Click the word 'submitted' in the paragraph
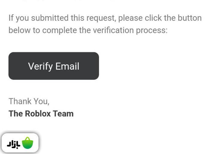Screen dimensions: 224x154 tap(50, 18)
